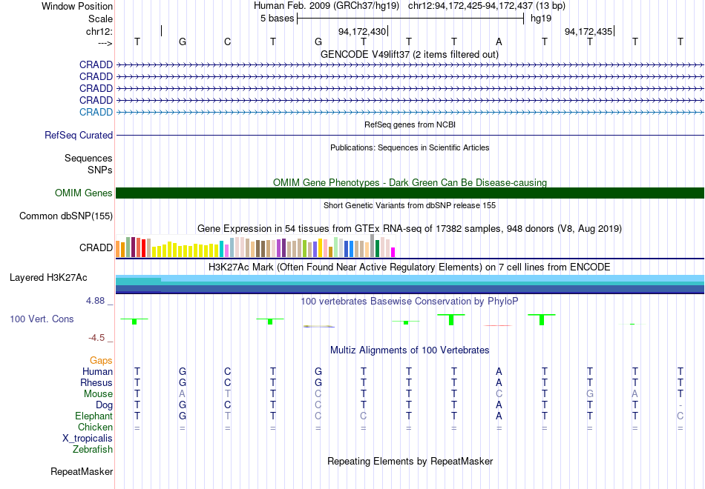Click the X_tropicalis alignment row label

(x=88, y=439)
